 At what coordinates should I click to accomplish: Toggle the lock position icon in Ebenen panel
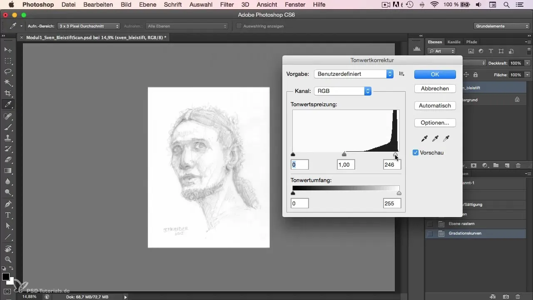click(x=466, y=75)
